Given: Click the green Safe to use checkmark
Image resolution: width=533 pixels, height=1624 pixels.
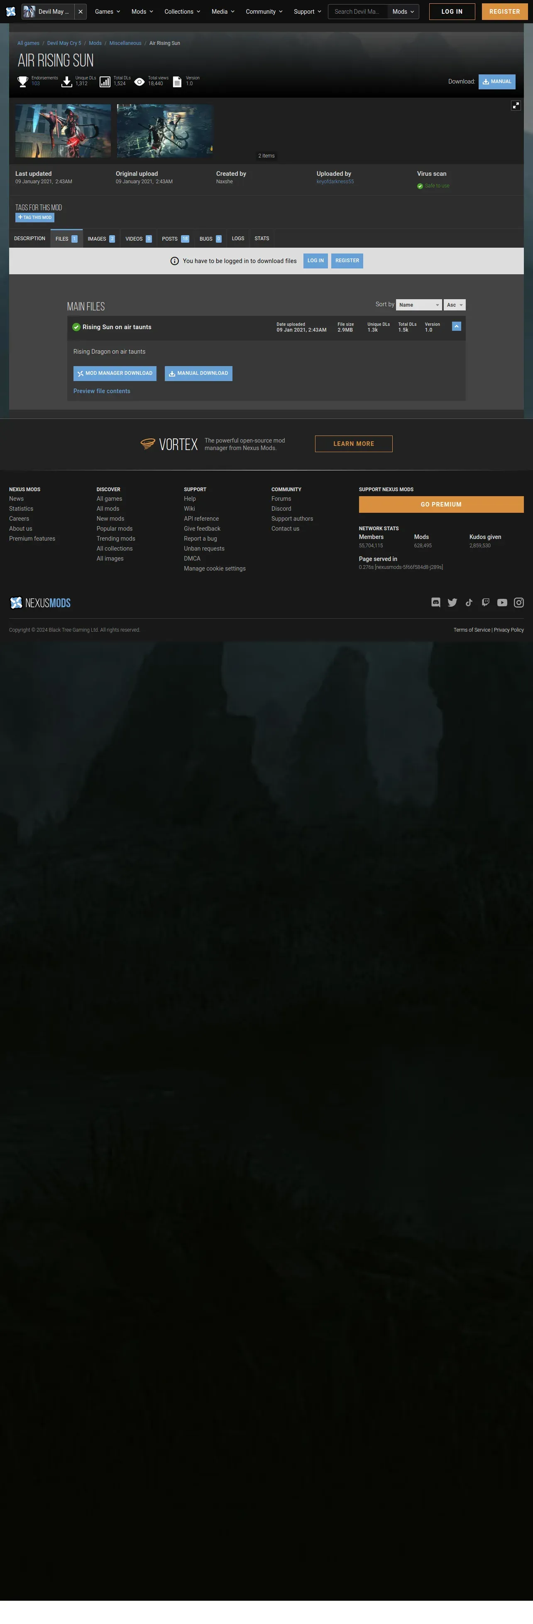Looking at the screenshot, I should [420, 186].
